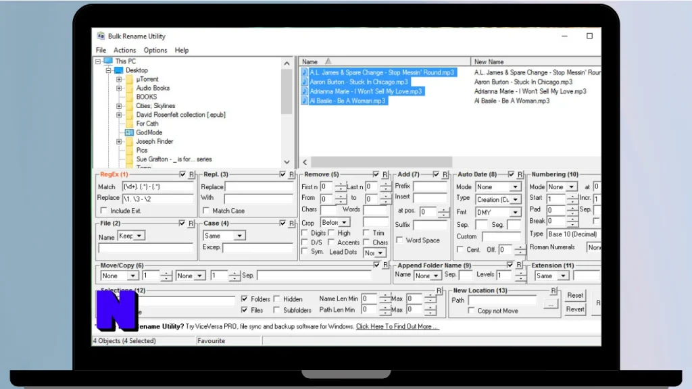Click the tree scrollbar down arrow
Image resolution: width=692 pixels, height=389 pixels.
point(287,162)
